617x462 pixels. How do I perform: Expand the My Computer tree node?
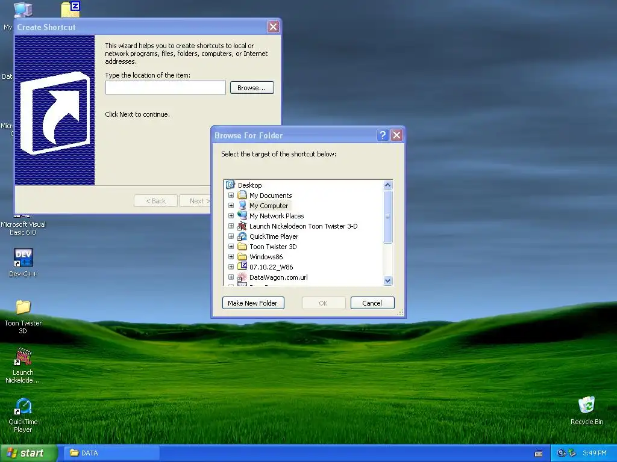[x=231, y=206]
